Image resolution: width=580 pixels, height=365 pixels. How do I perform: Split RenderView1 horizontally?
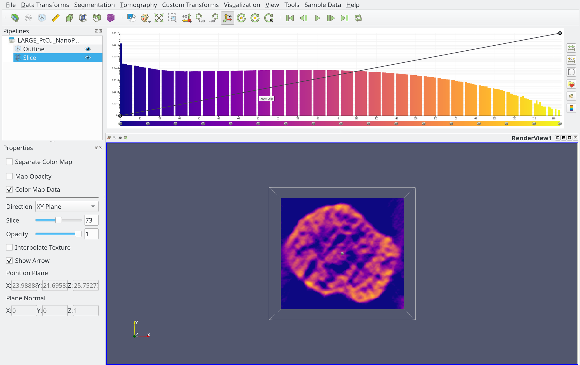(558, 137)
